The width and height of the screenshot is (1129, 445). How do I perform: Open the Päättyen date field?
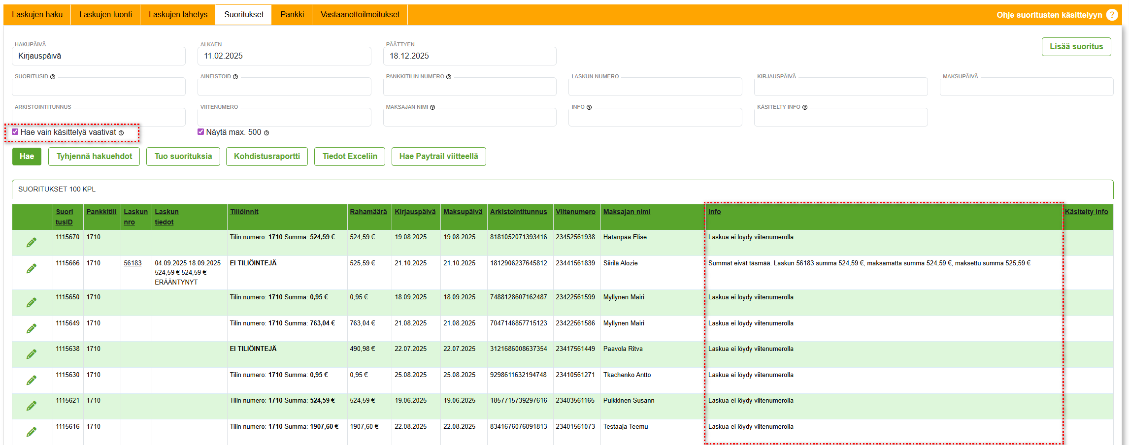tap(469, 56)
